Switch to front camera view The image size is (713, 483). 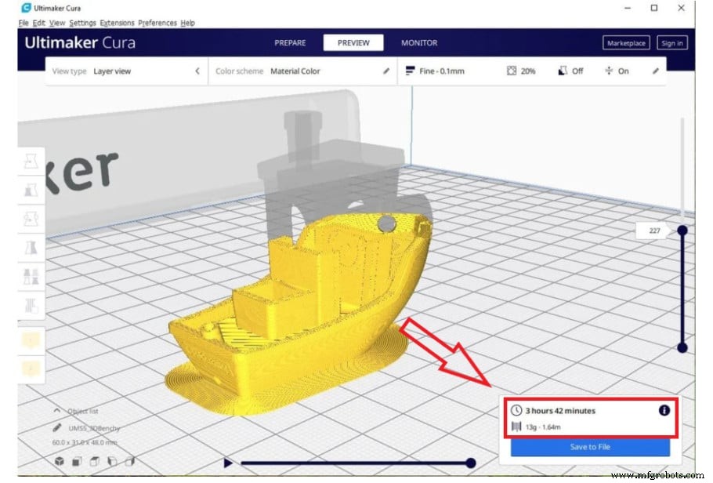point(76,462)
